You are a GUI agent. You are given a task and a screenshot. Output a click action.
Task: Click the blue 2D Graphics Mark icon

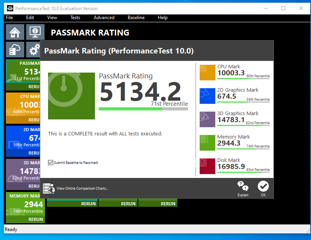pos(207,96)
